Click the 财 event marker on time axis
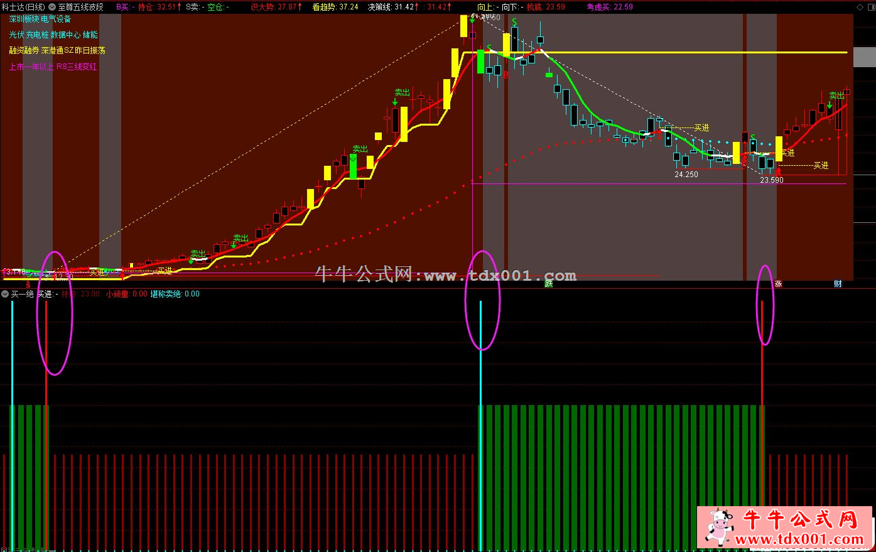The image size is (876, 552). coord(838,284)
